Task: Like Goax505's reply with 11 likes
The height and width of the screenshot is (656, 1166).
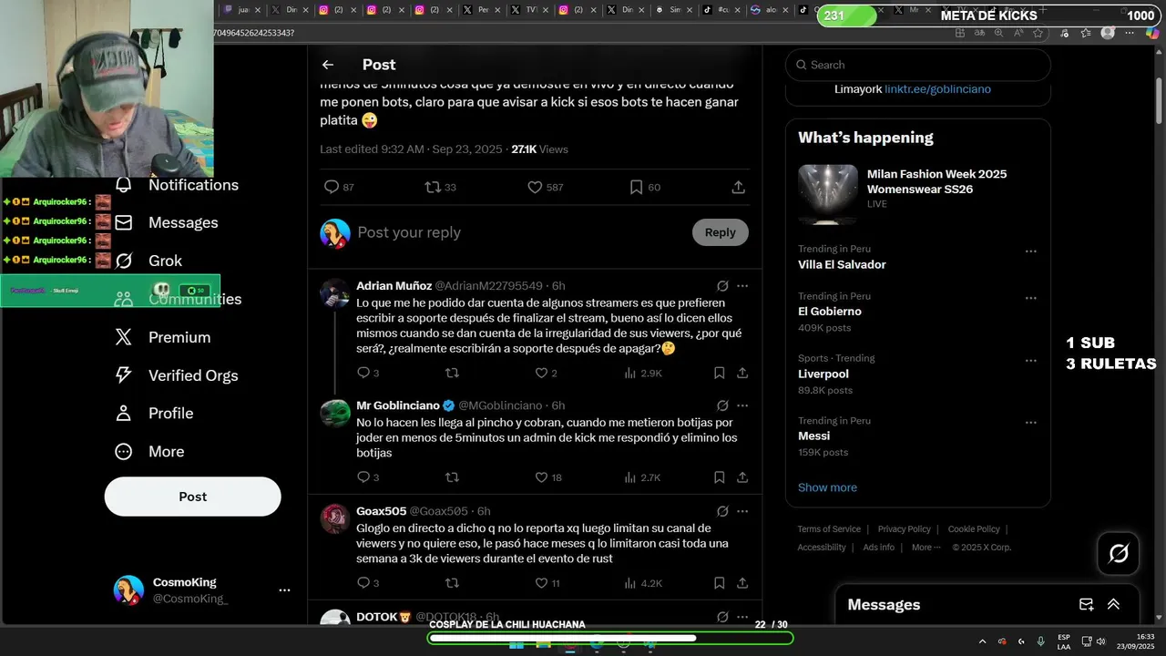Action: coord(547,583)
